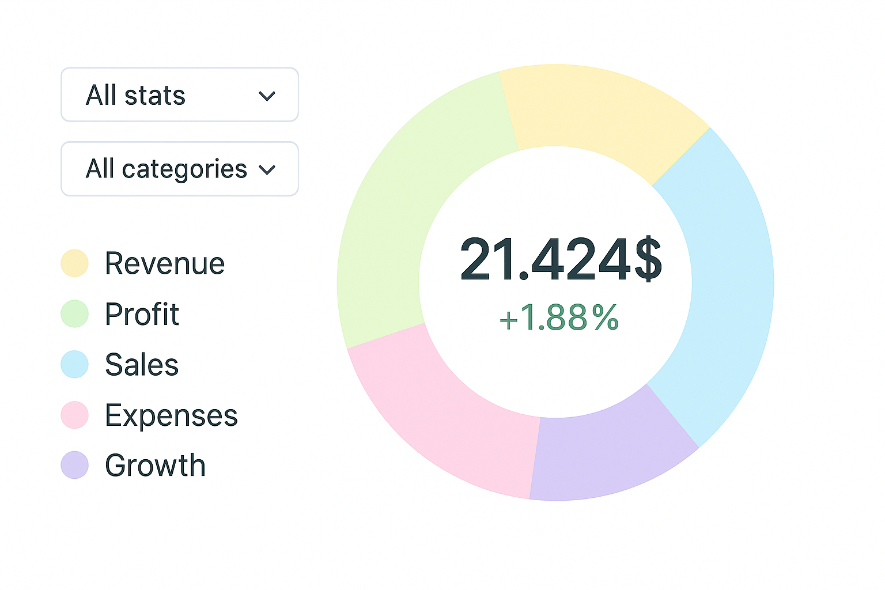Open the All stats dropdown

pyautogui.click(x=179, y=95)
